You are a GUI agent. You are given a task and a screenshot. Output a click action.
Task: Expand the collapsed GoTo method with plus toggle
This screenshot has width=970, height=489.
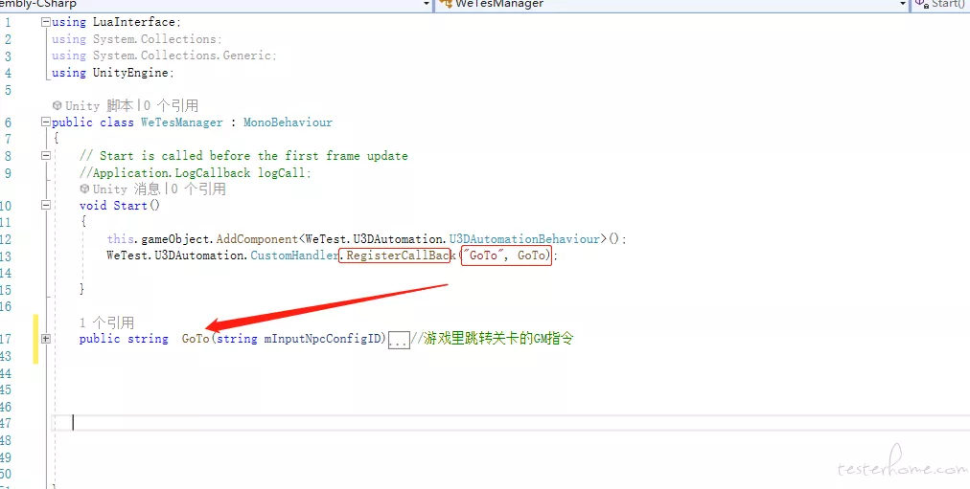tap(45, 339)
